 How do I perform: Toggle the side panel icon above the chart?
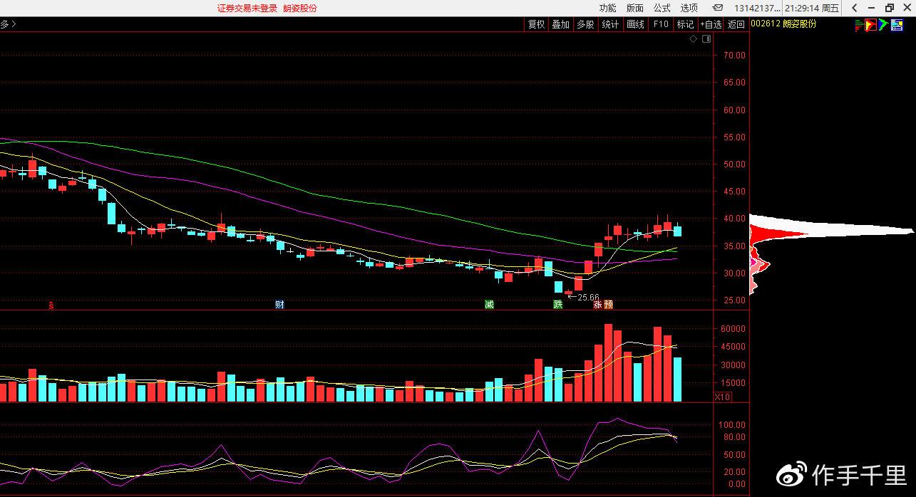[706, 39]
